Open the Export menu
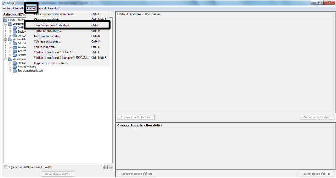 tap(52, 8)
